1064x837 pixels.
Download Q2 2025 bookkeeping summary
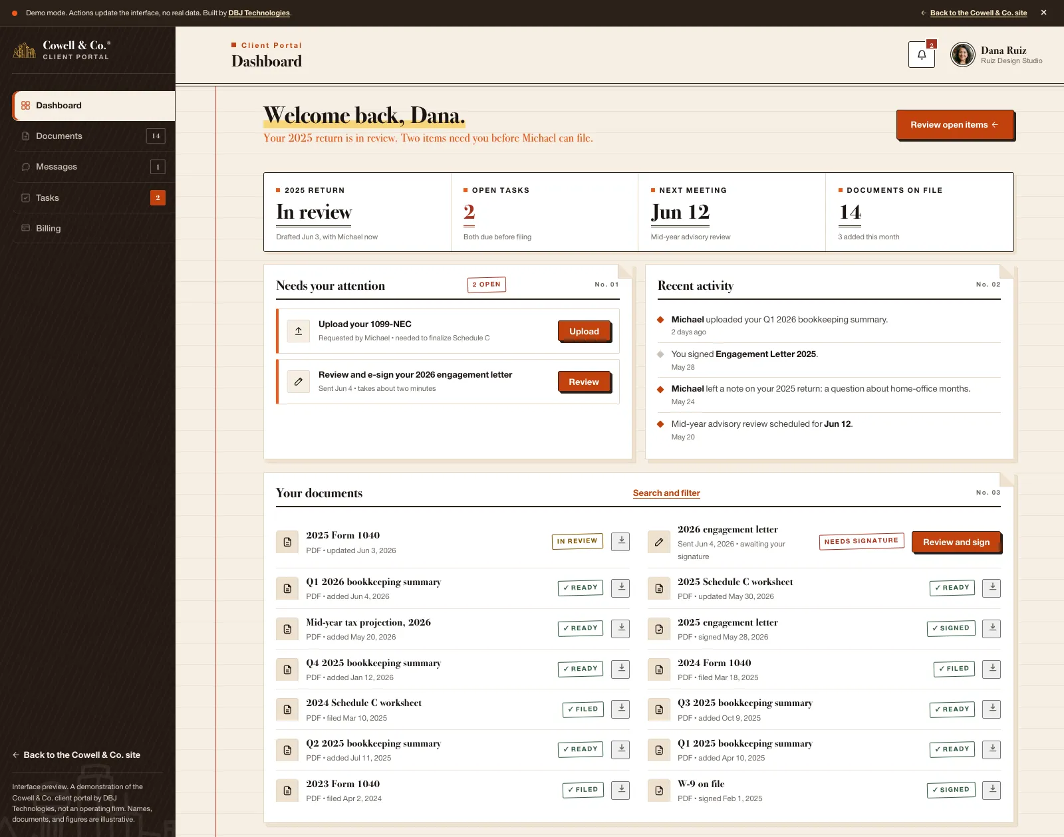point(620,749)
